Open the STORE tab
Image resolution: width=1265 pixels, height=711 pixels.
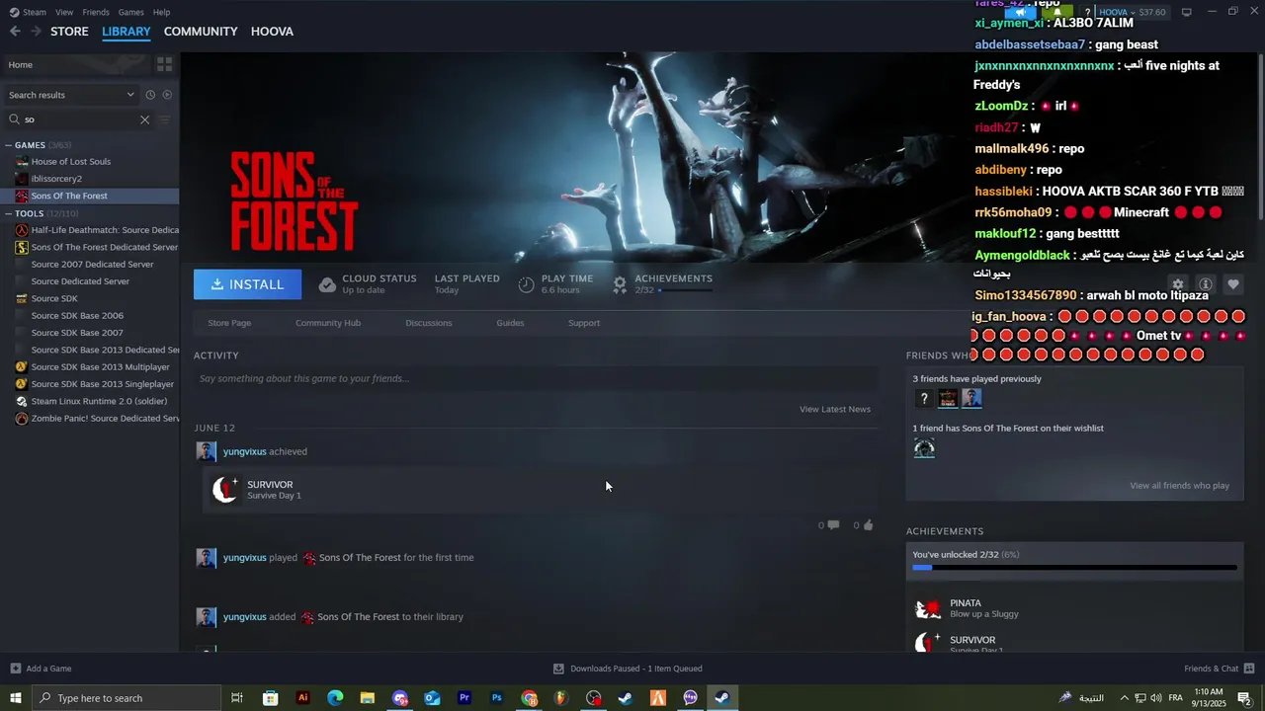[69, 32]
